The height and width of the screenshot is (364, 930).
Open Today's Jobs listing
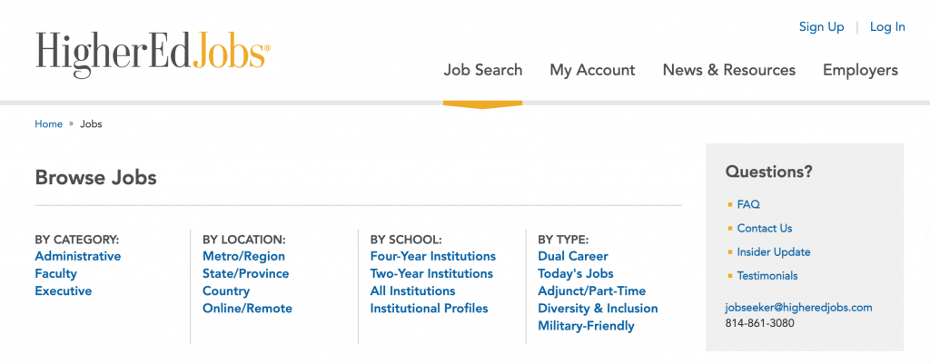click(x=575, y=273)
